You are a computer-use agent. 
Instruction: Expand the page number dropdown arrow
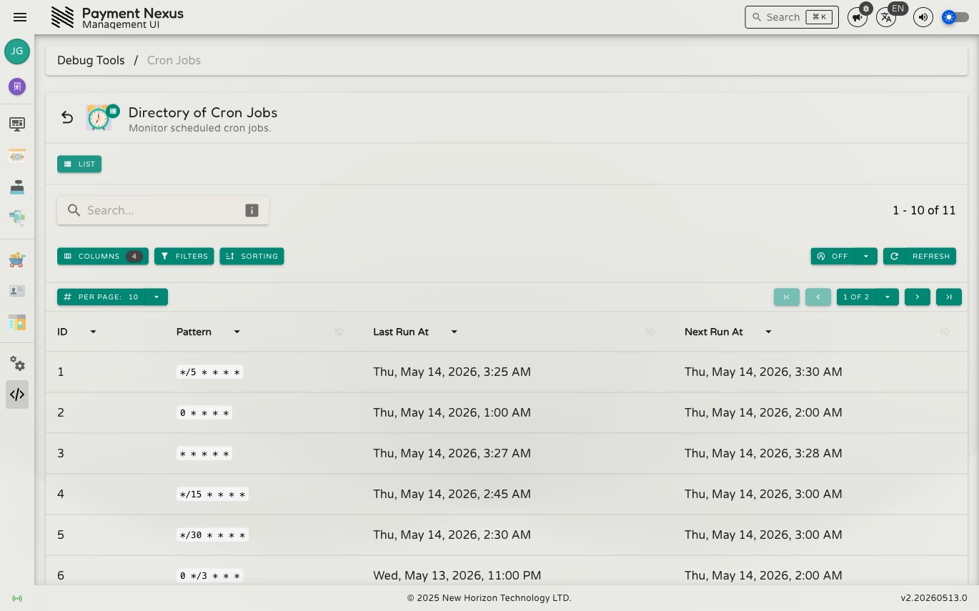pos(888,297)
